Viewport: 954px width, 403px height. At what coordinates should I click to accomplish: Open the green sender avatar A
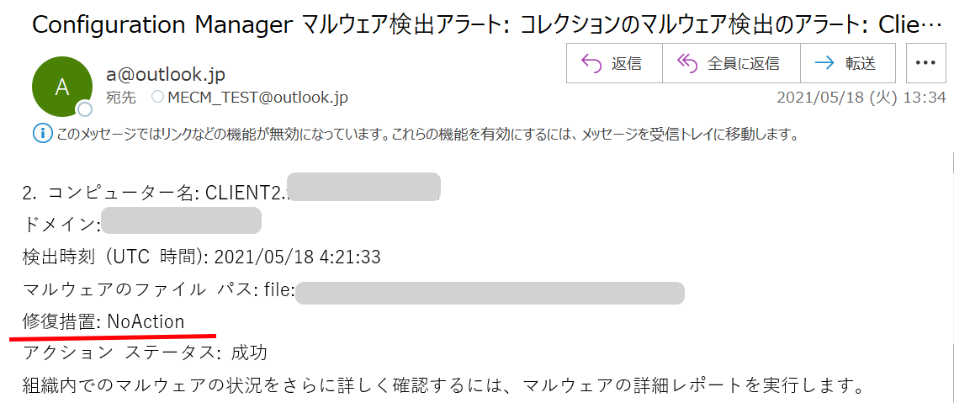[62, 88]
